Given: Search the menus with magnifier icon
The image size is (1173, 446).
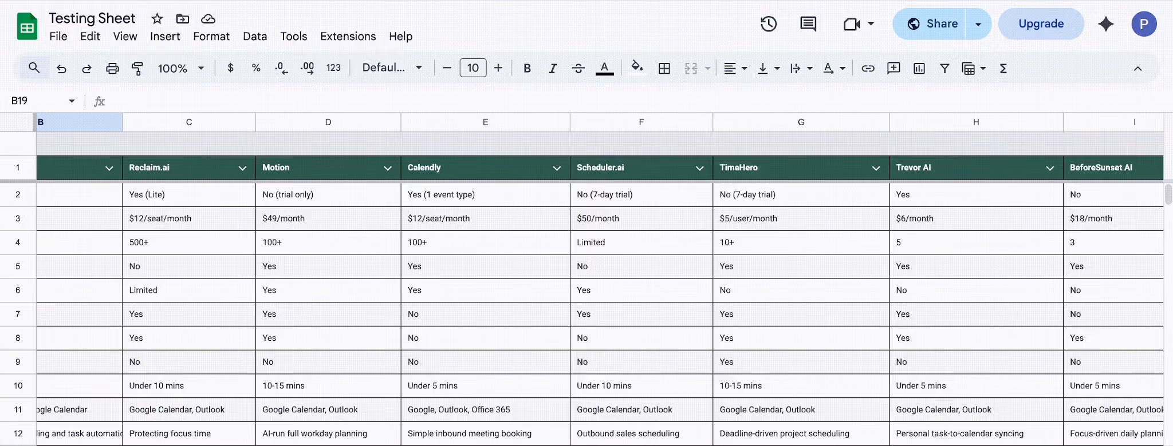Looking at the screenshot, I should (34, 68).
